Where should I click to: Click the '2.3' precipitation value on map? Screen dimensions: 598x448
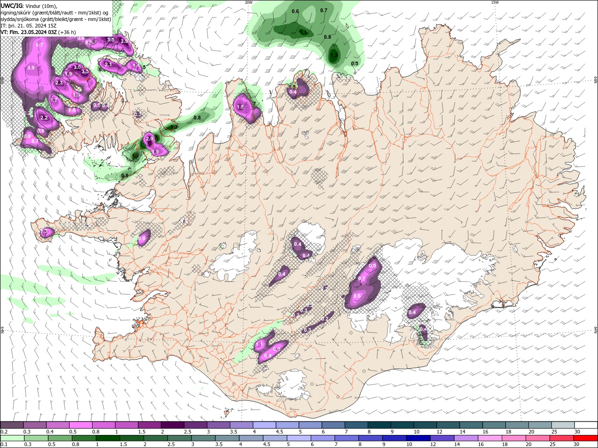59,83
